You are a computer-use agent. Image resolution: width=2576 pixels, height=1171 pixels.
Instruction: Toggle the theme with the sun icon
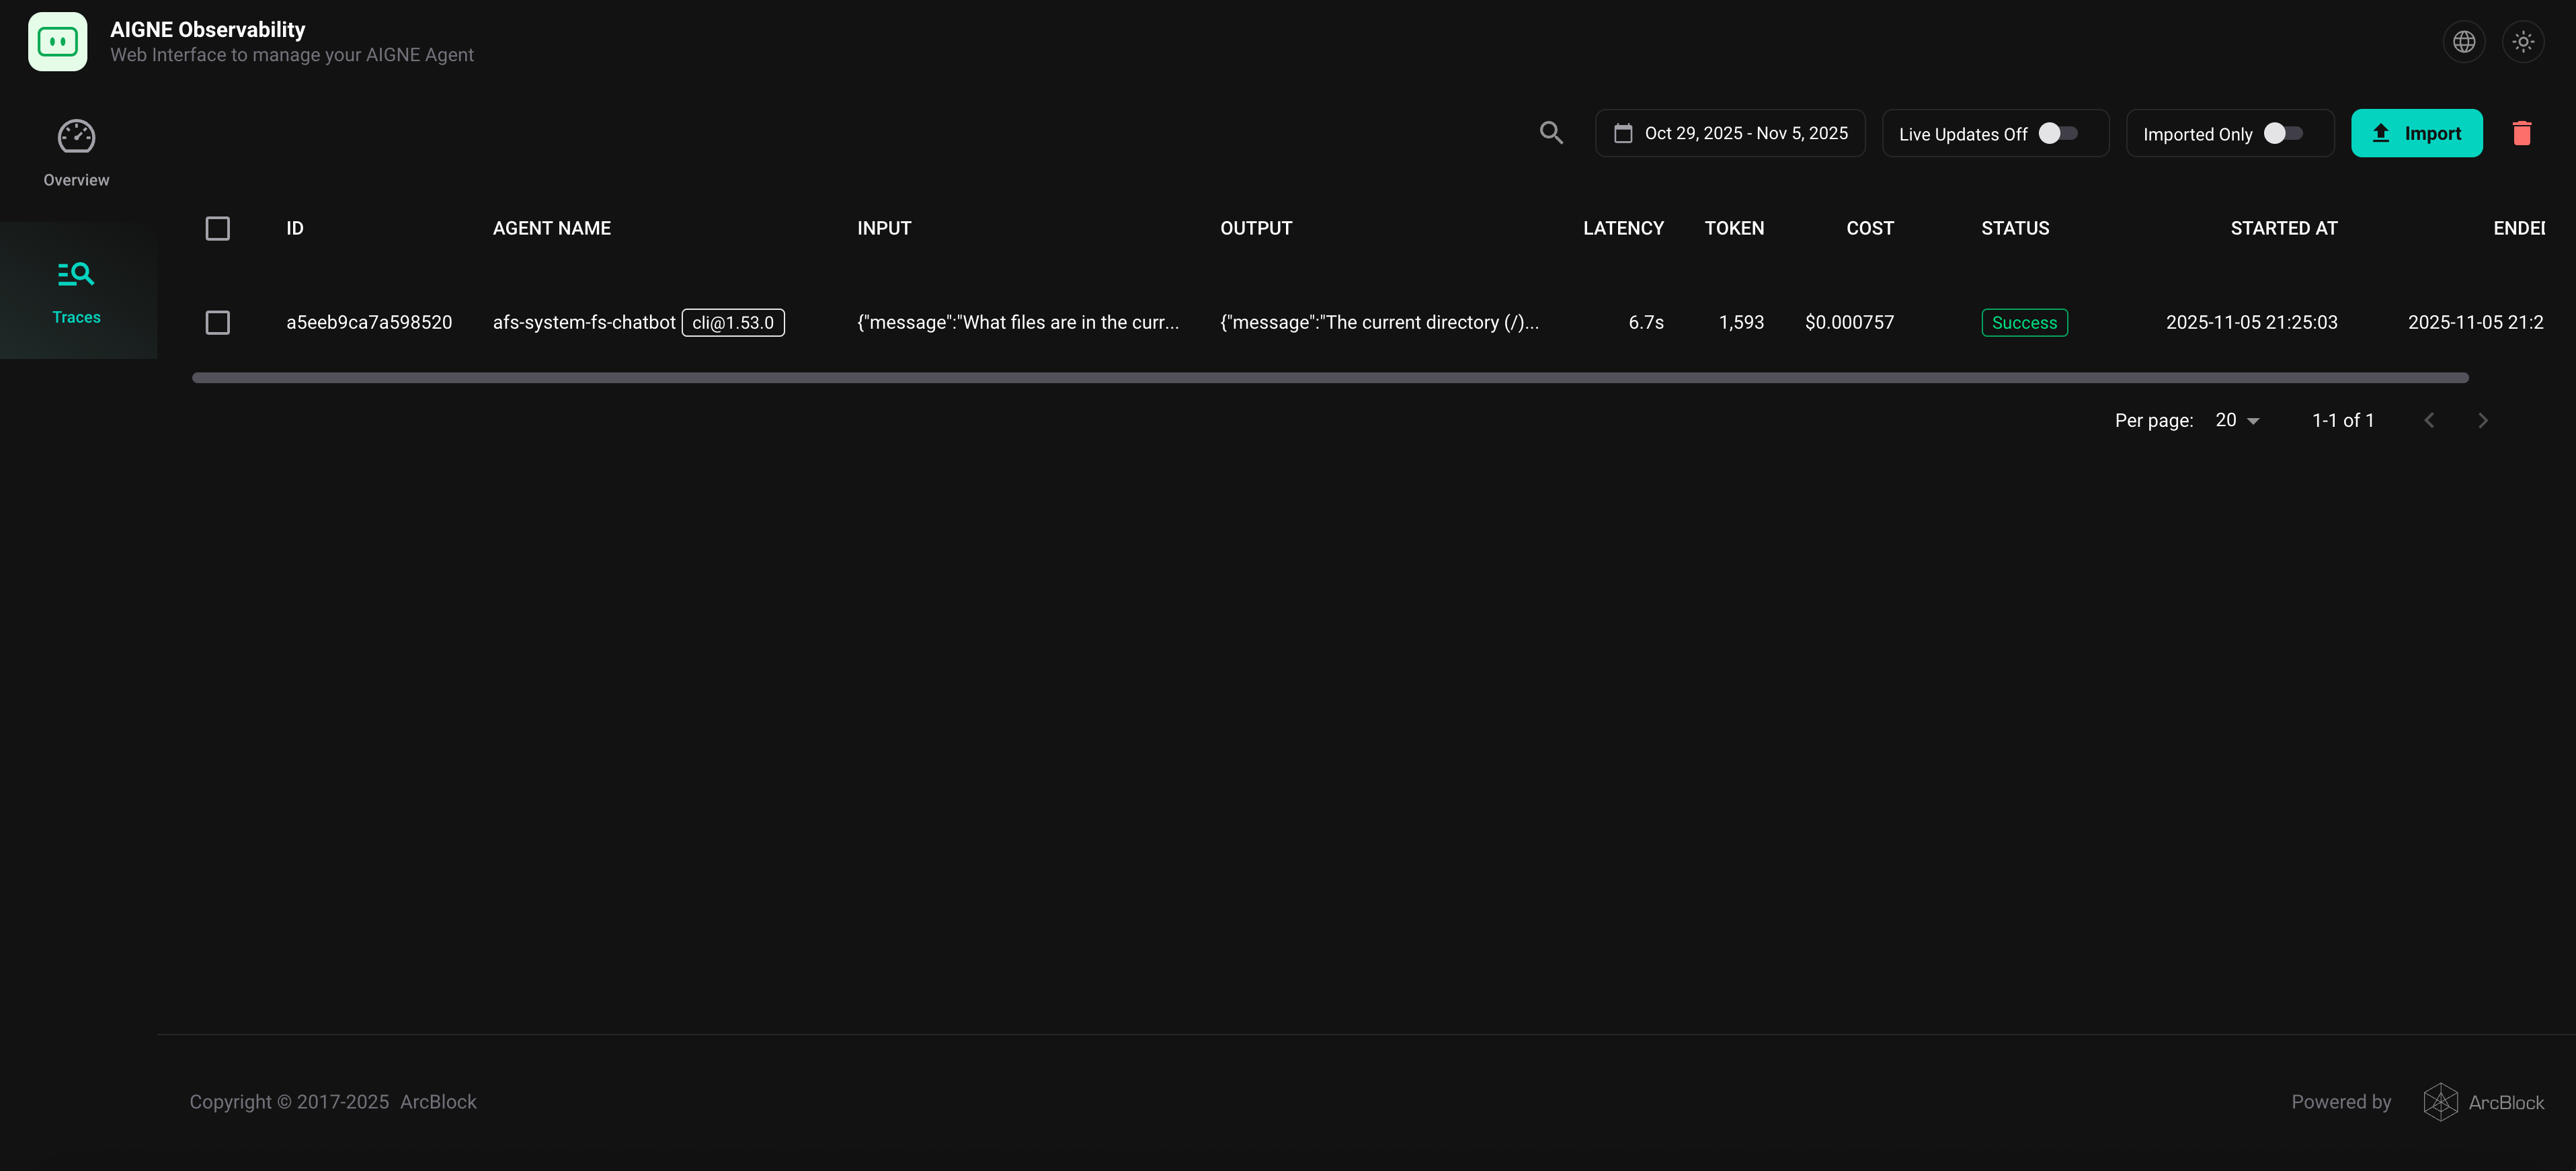tap(2523, 41)
